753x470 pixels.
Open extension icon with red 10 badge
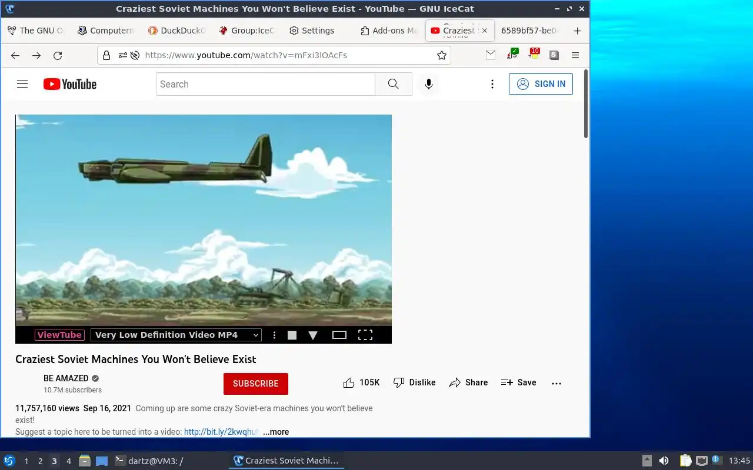534,54
